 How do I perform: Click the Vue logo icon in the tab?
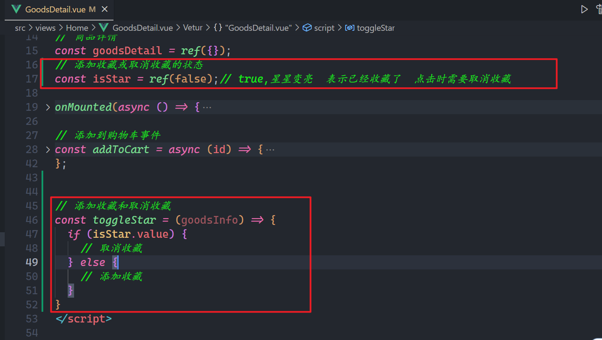[16, 9]
